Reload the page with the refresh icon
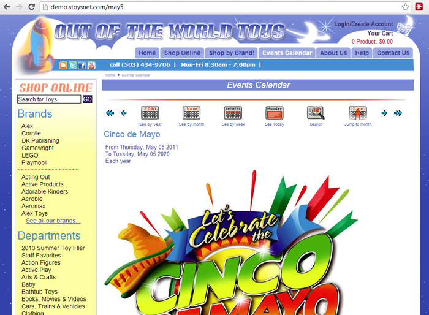The width and height of the screenshot is (429, 315). (x=32, y=7)
